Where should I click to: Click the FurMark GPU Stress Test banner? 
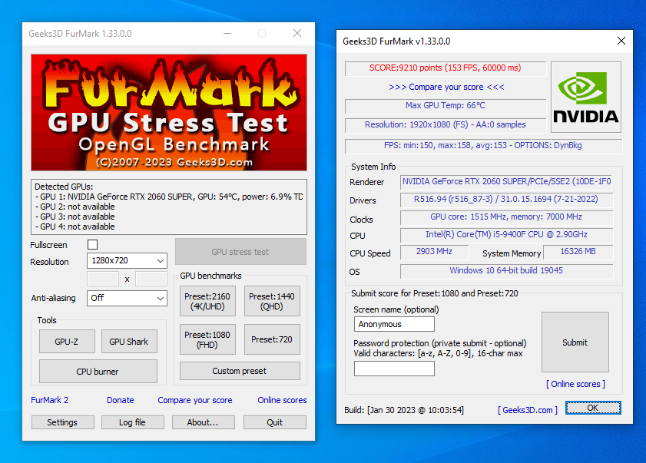pyautogui.click(x=169, y=112)
